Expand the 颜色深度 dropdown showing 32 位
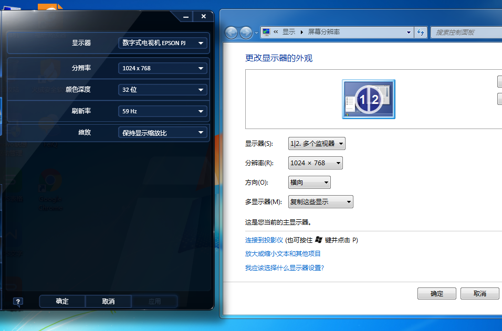This screenshot has height=331, width=502. pos(163,90)
